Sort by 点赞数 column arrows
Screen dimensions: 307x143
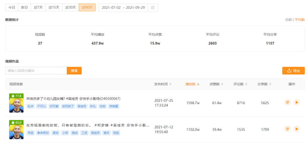click(x=222, y=84)
